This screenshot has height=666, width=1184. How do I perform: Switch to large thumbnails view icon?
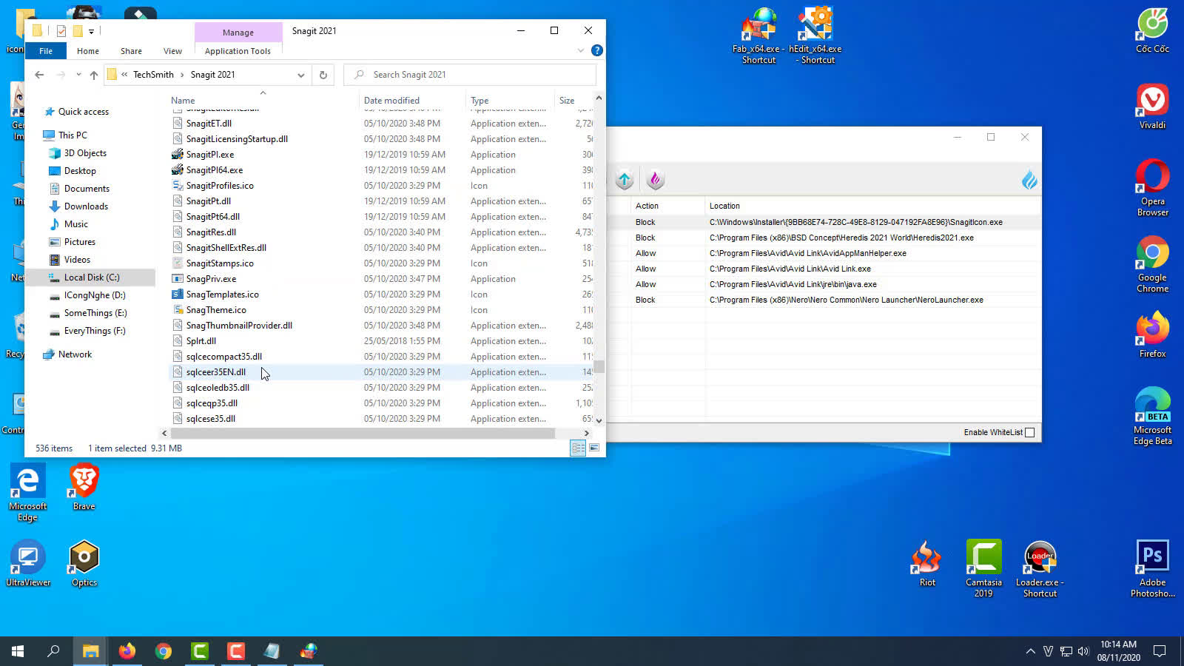point(594,448)
